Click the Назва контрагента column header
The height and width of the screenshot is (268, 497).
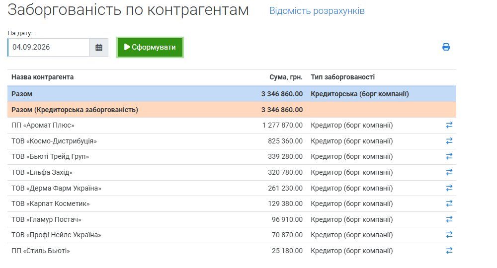click(x=42, y=77)
